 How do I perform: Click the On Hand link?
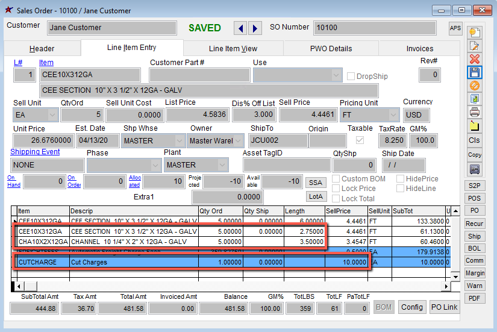point(14,181)
